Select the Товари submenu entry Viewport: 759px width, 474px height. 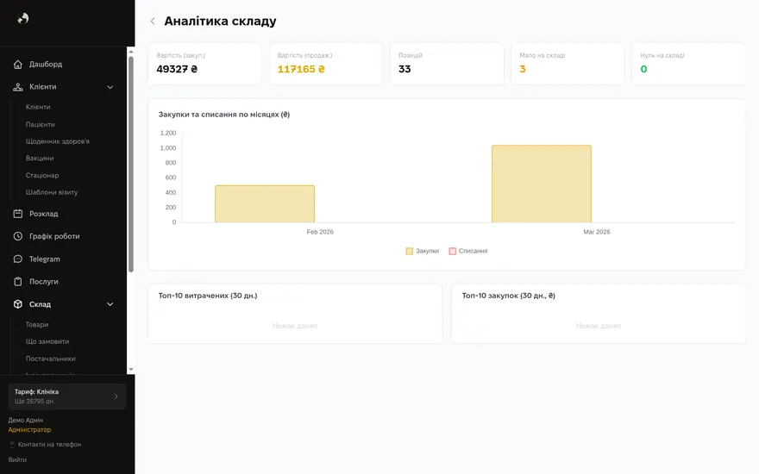pyautogui.click(x=37, y=325)
